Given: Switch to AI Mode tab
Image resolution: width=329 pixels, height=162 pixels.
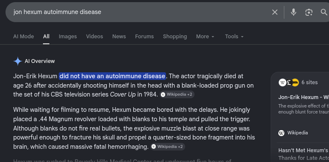Looking at the screenshot, I should 23,37.
